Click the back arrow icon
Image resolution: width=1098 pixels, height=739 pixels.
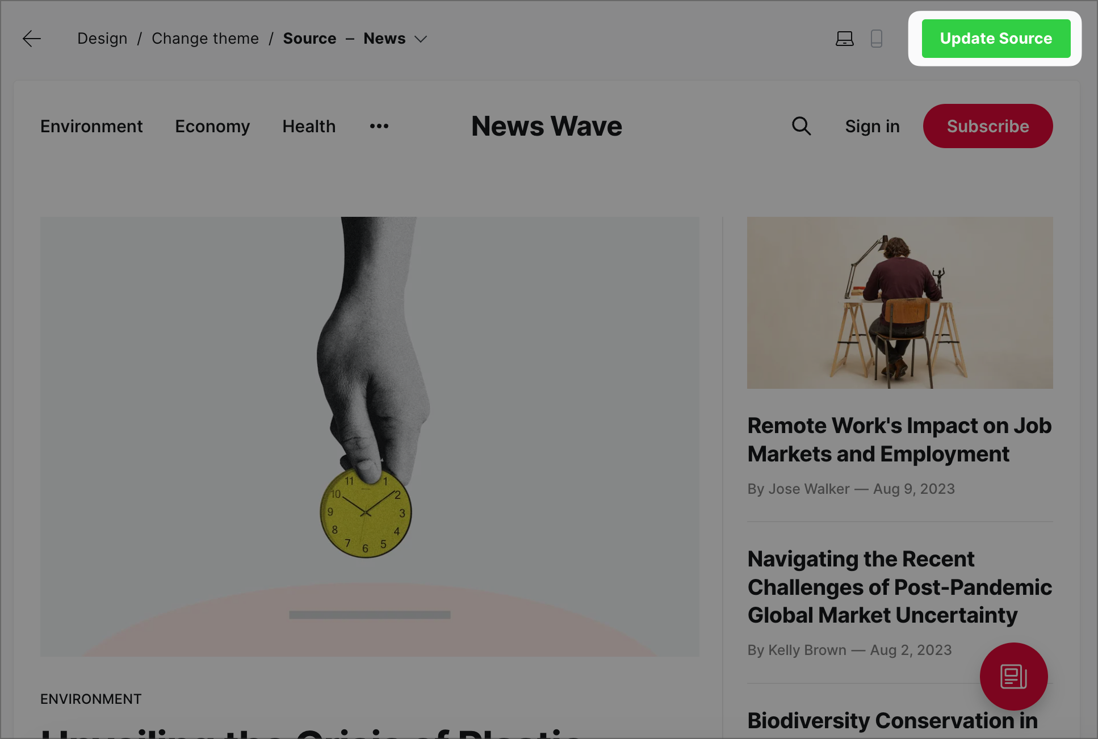click(32, 39)
